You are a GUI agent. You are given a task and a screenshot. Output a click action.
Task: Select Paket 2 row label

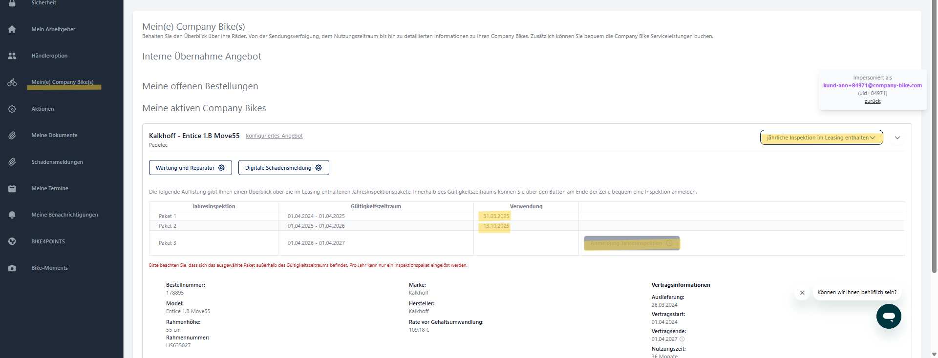tap(167, 226)
